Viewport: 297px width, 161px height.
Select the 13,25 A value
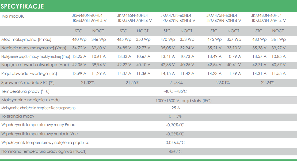pos(79,57)
